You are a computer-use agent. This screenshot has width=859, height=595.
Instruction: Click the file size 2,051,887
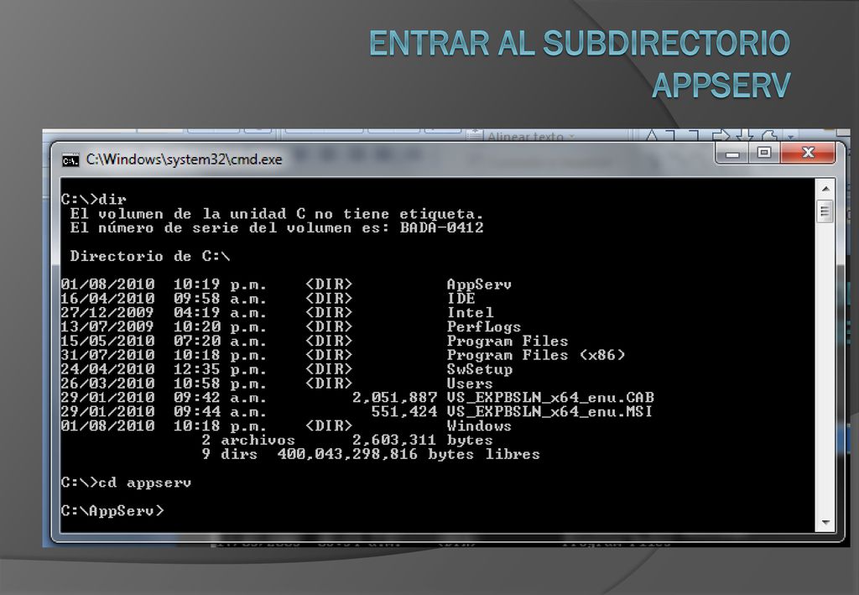tap(394, 397)
